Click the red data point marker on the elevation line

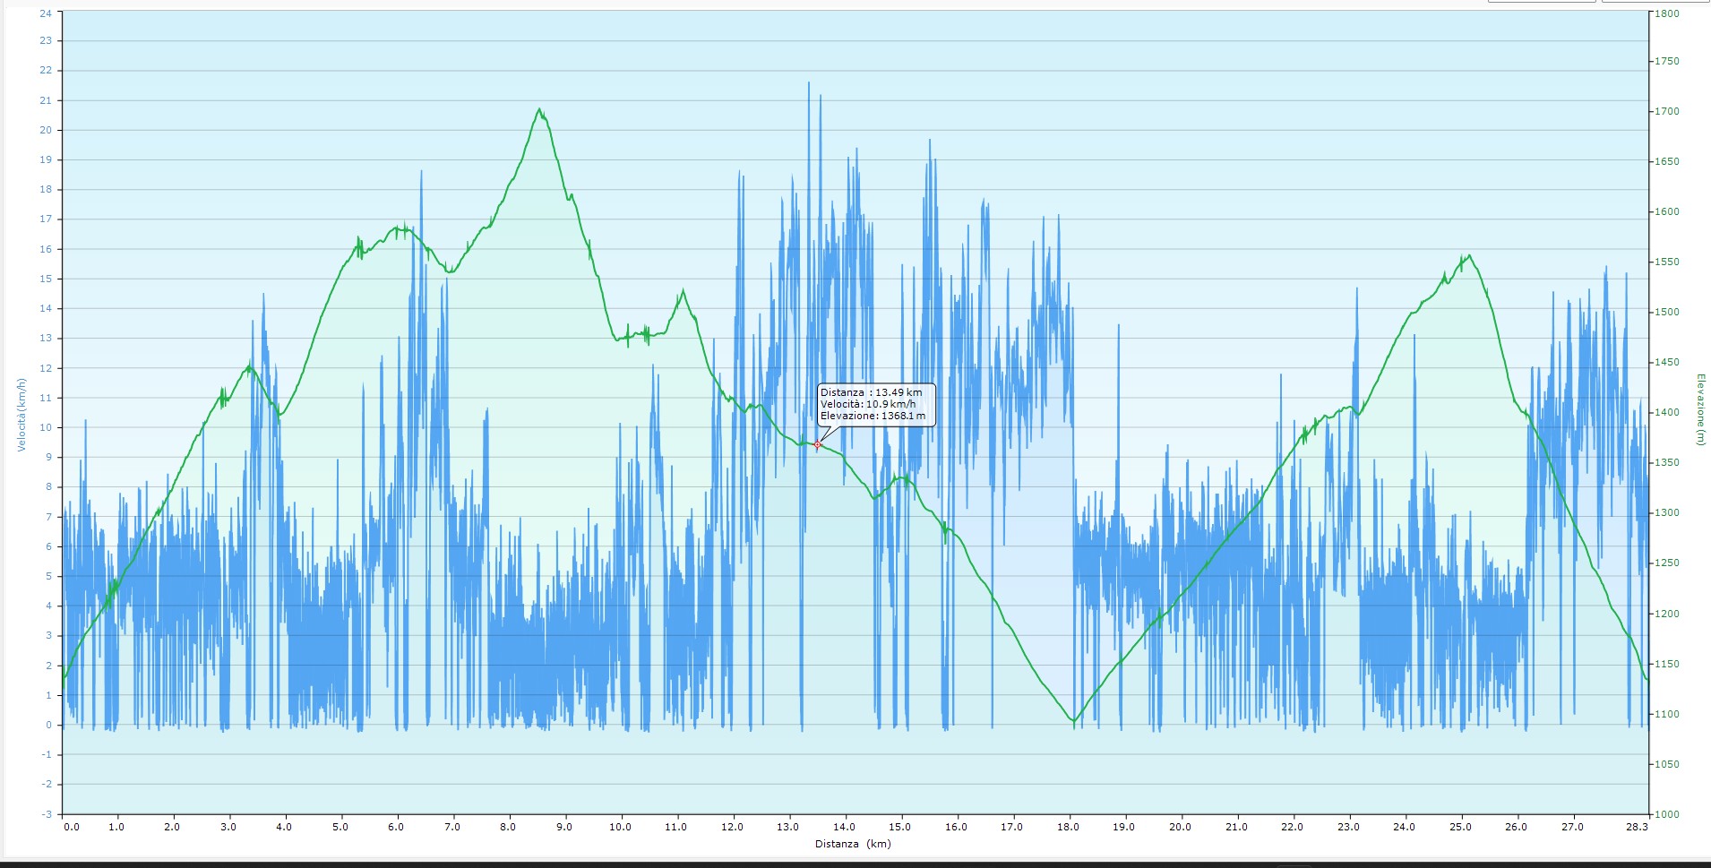tap(817, 444)
